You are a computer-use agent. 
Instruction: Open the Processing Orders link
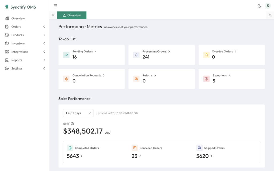156,52
